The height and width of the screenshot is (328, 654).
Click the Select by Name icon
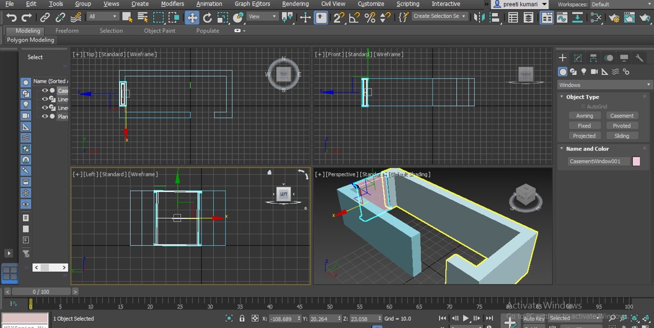tap(143, 17)
